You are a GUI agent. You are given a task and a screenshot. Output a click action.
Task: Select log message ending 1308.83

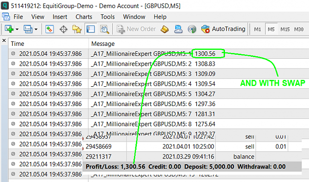click(x=153, y=64)
